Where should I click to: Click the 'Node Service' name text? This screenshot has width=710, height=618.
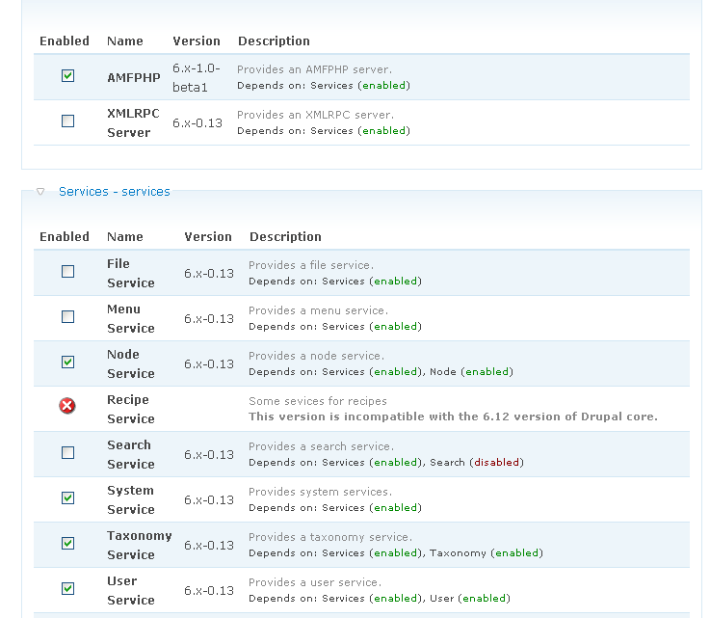(x=131, y=363)
